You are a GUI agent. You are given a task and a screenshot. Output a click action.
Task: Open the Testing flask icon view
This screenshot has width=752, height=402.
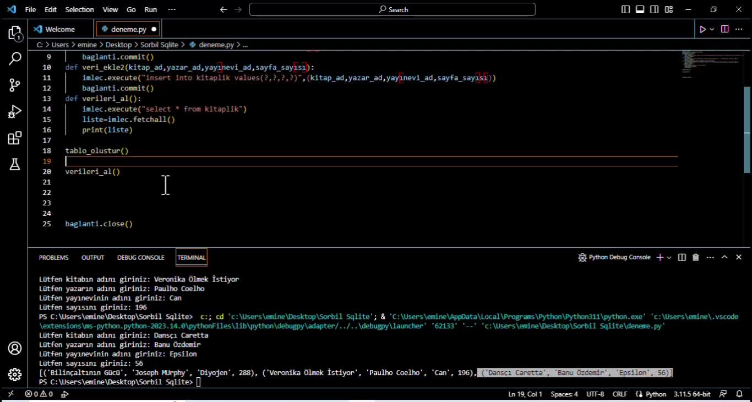click(15, 164)
